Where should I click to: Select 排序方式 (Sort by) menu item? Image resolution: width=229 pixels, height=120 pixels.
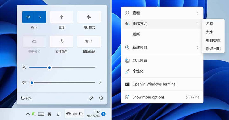pos(162,24)
